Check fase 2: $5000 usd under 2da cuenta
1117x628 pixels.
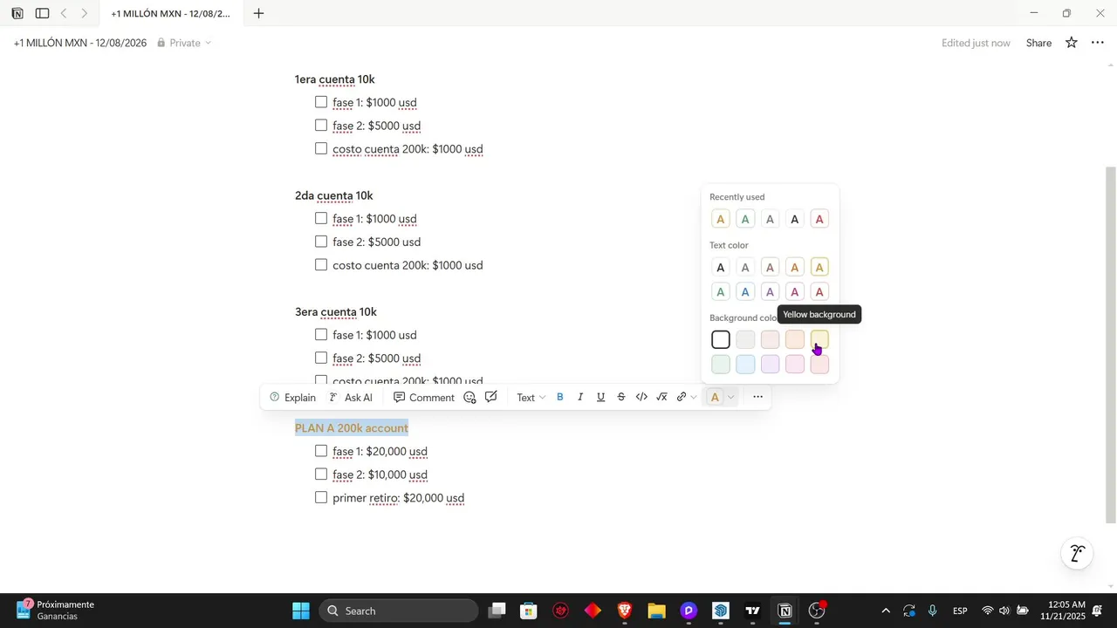pos(321,242)
